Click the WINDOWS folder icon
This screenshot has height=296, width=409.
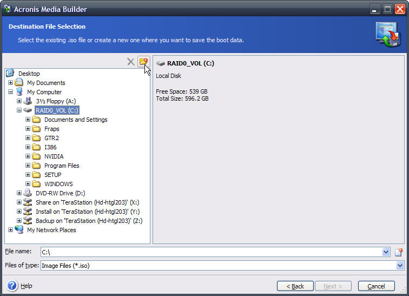(x=36, y=184)
